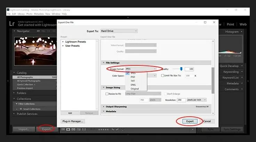Viewport: 256px width, 142px height.
Task: Cancel the export dialog
Action: (207, 121)
